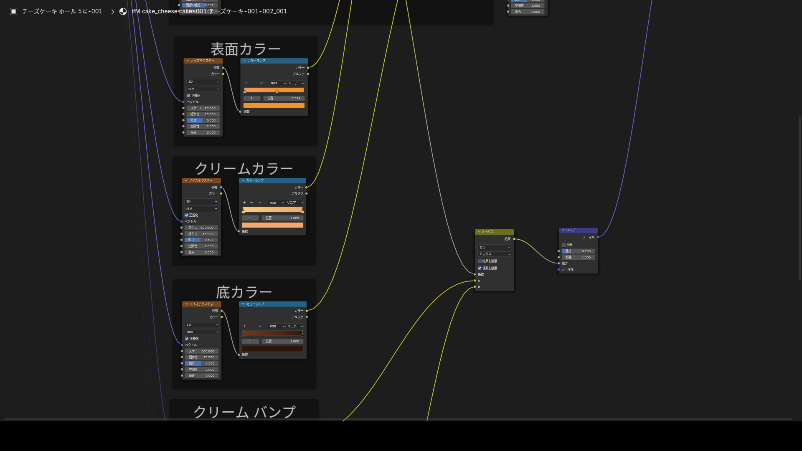Image resolution: width=802 pixels, height=451 pixels.
Task: Open the fBM type dropdown in 表面カラー
Action: point(203,89)
